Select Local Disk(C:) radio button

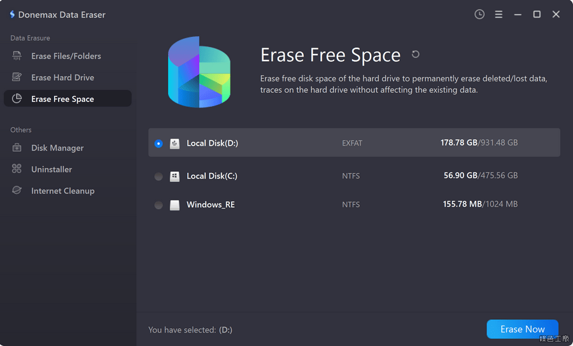[159, 176]
